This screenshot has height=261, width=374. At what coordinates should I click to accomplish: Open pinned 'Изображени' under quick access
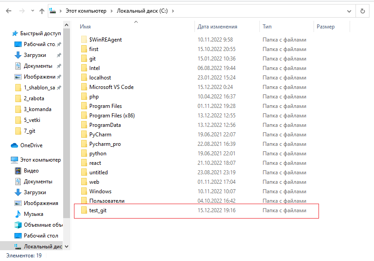tap(38, 77)
